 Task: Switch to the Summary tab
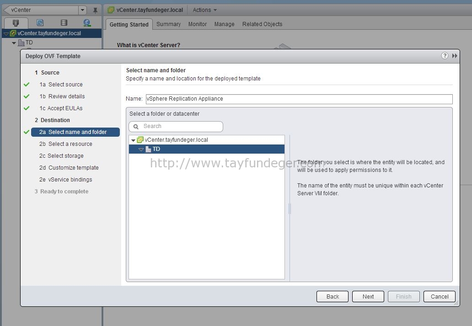pyautogui.click(x=168, y=24)
